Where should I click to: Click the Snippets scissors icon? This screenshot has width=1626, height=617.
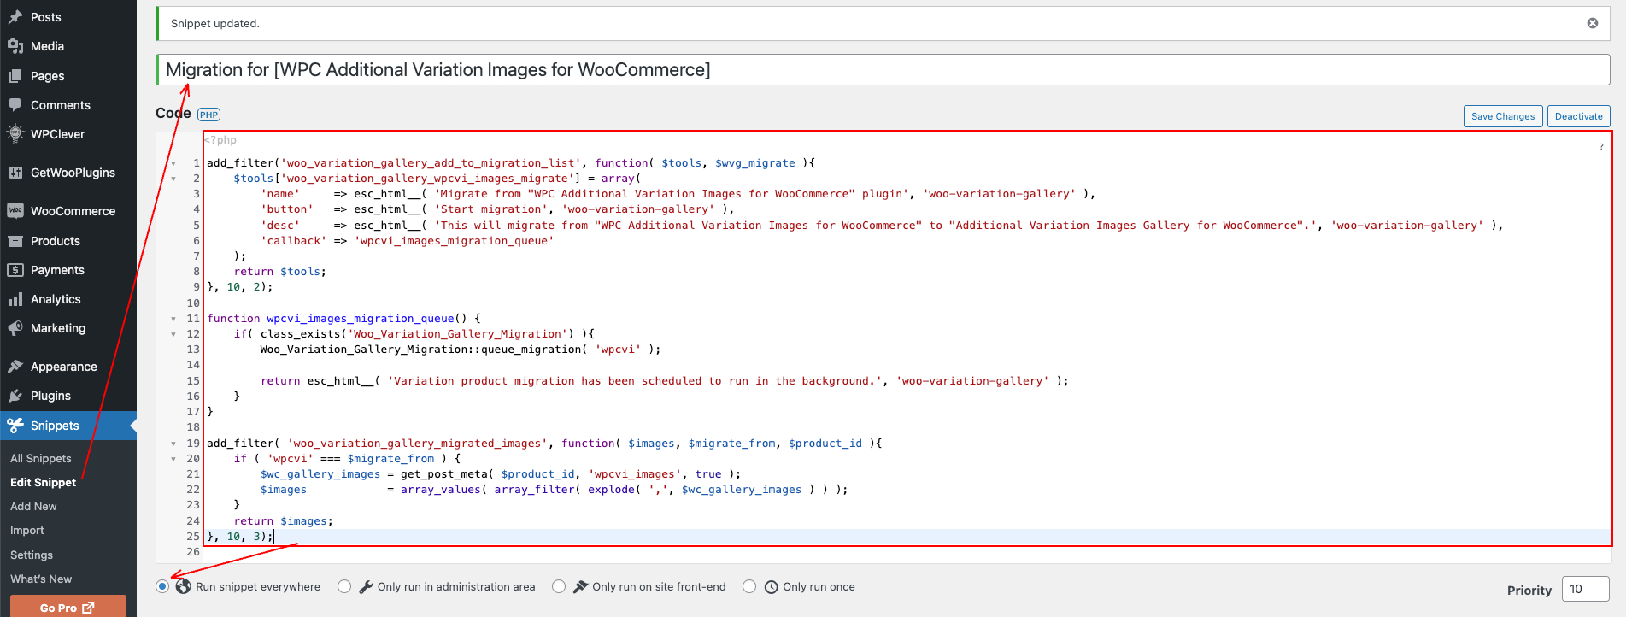click(x=15, y=426)
